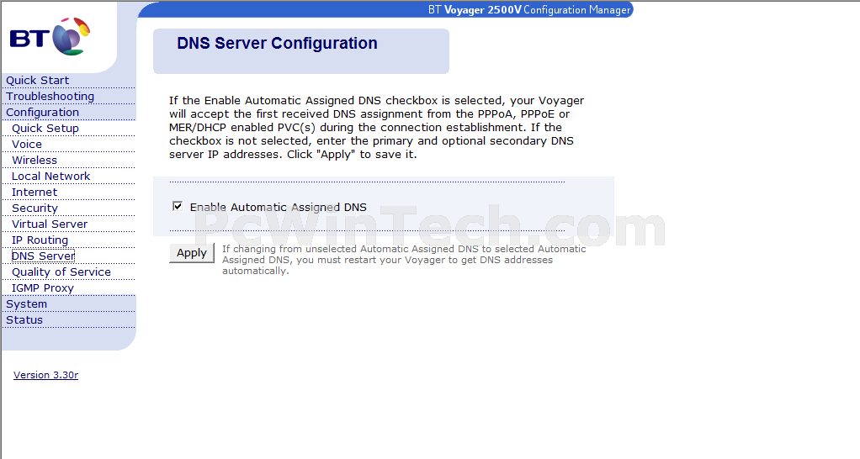Untick Enable Automatic Assigned DNS checkbox
Viewport: 860px width, 459px height.
(x=178, y=206)
